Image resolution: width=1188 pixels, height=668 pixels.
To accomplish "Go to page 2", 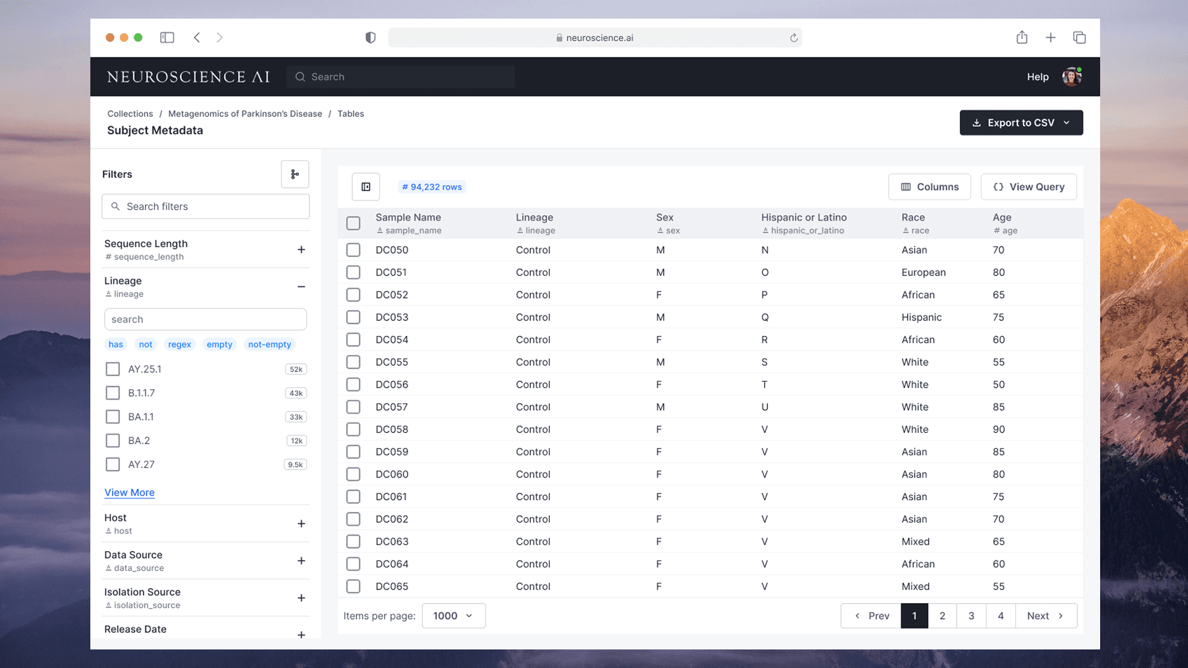I will pyautogui.click(x=942, y=616).
